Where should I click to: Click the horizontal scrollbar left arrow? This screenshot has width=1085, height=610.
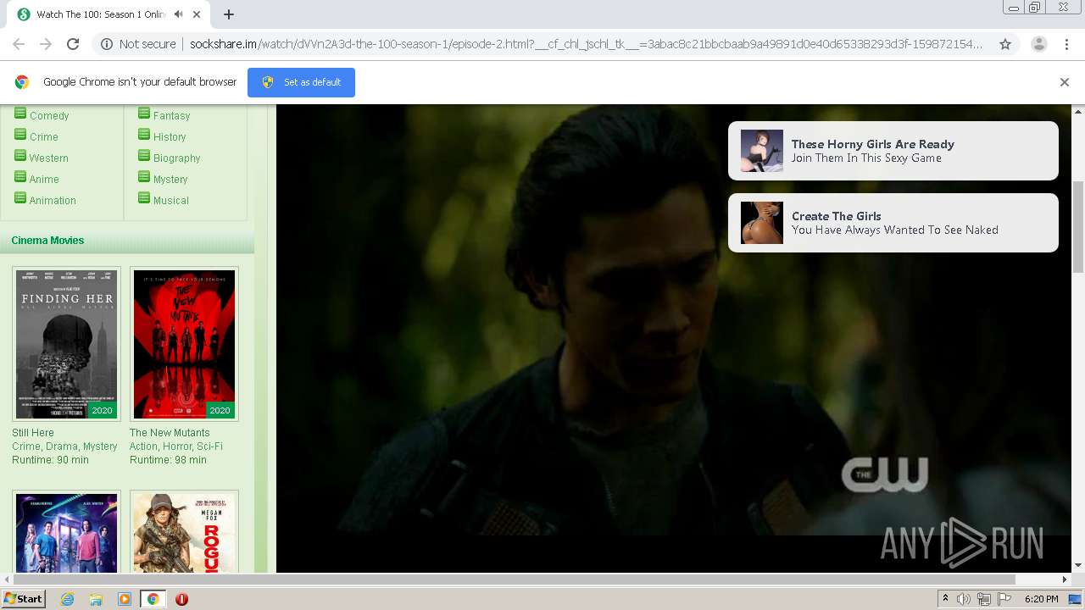7,579
